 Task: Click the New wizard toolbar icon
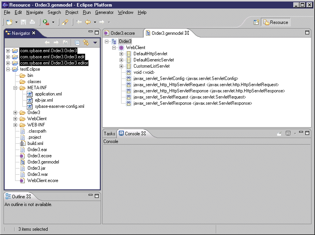pos(9,22)
